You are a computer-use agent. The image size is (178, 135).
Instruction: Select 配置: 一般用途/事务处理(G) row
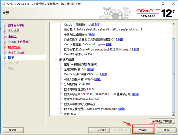tap(81, 64)
